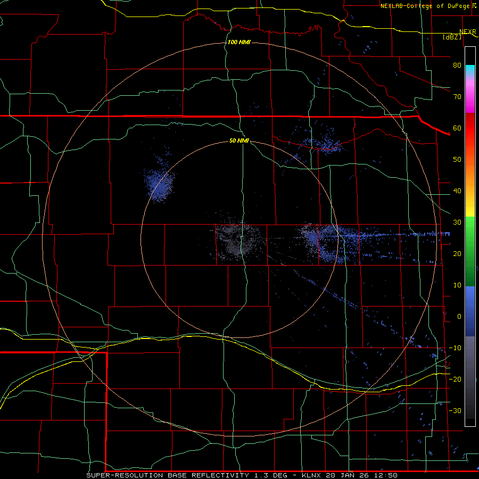Click the "[dBZ]" unit label
The width and height of the screenshot is (479, 479).
pyautogui.click(x=452, y=37)
